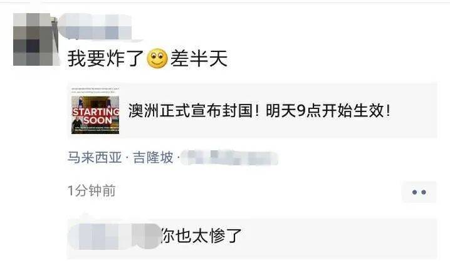Select the post text 差半天
This screenshot has width=450, height=268.
point(199,58)
